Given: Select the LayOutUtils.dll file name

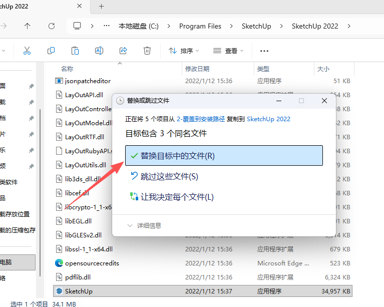Looking at the screenshot, I should (86, 165).
